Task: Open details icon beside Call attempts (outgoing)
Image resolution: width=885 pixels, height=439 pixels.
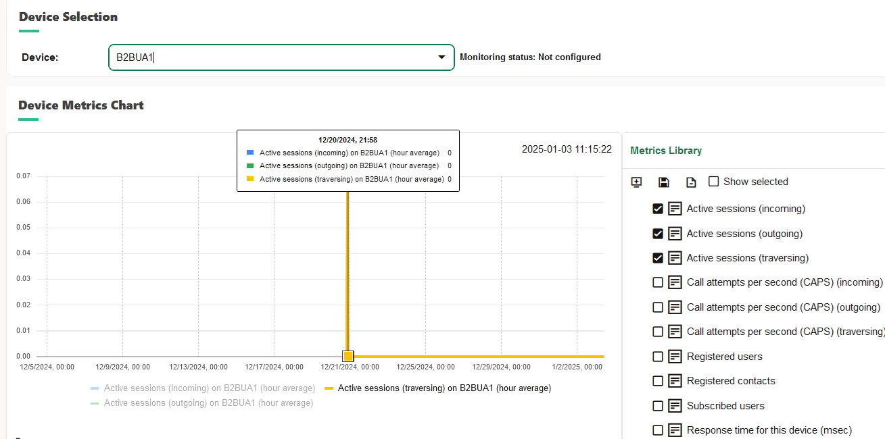Action: coord(674,307)
